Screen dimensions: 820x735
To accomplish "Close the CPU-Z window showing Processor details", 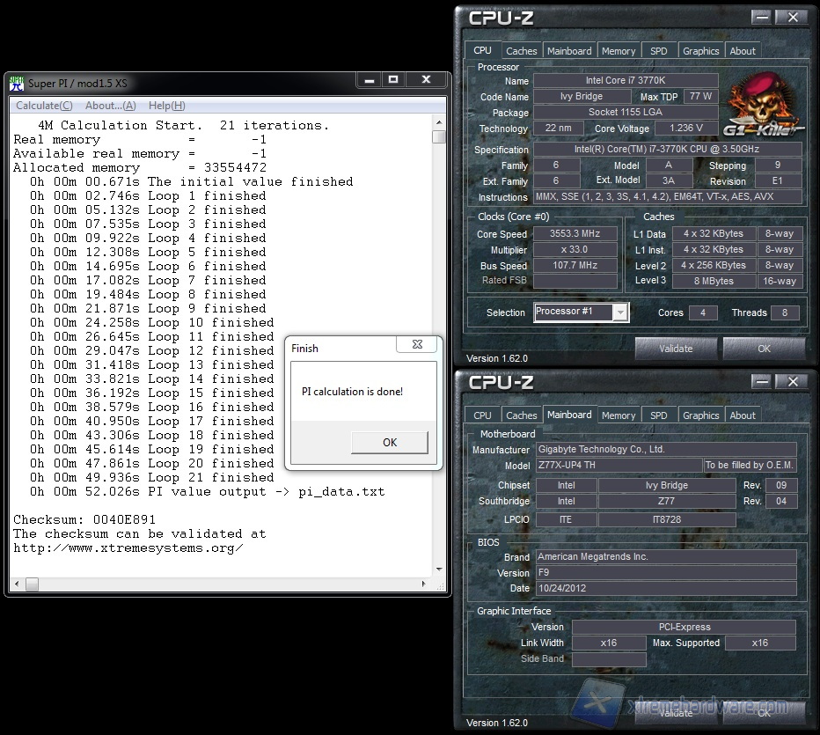I will [x=792, y=18].
